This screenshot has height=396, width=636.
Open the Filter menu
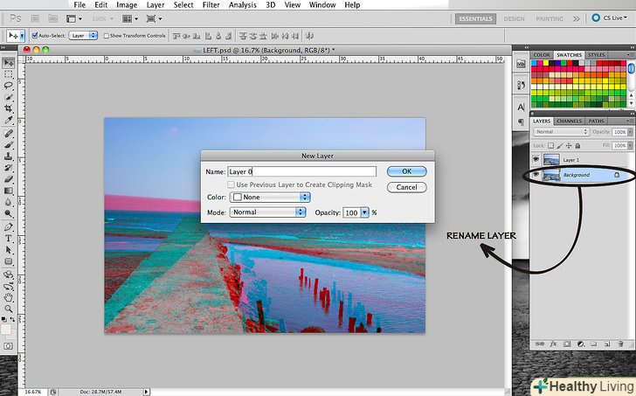coord(211,5)
